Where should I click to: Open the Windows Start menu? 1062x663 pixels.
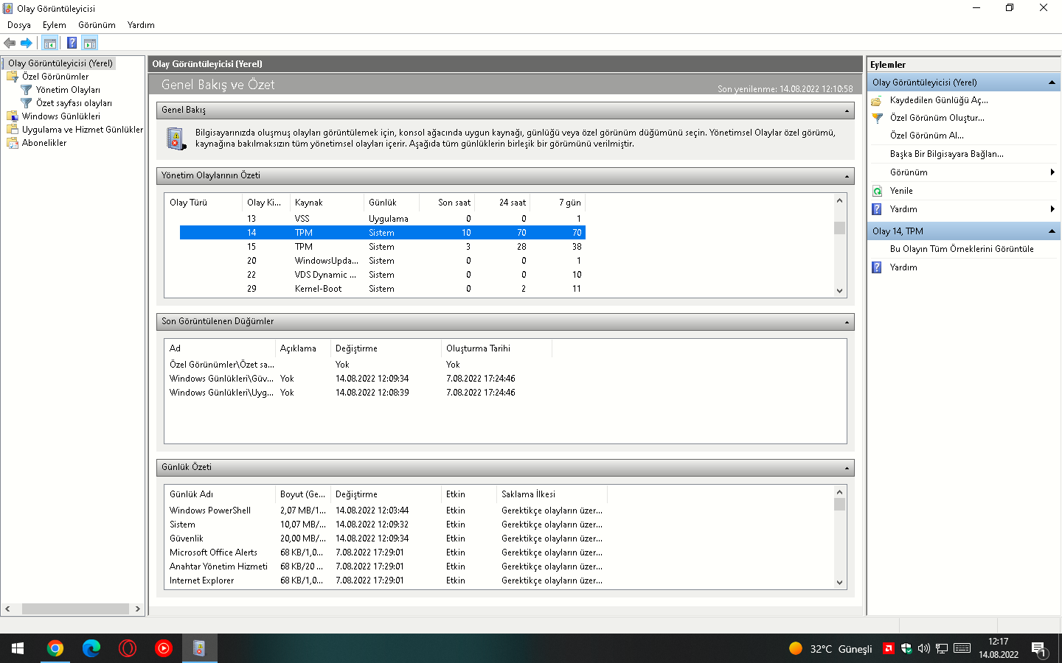(x=18, y=648)
